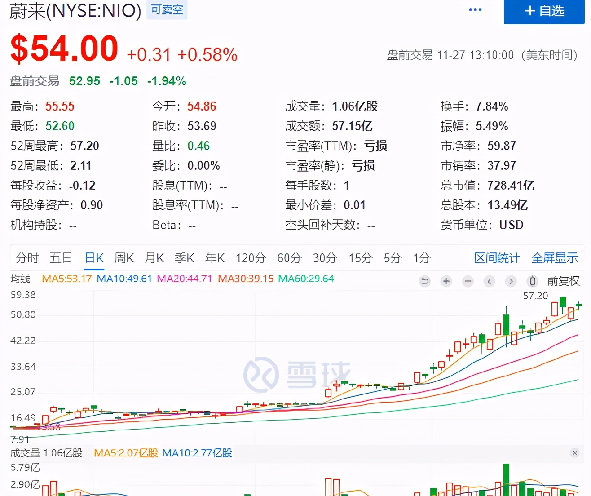The image size is (591, 496).
Task: Click the 振幅 value 5.49%
Action: pos(492,126)
